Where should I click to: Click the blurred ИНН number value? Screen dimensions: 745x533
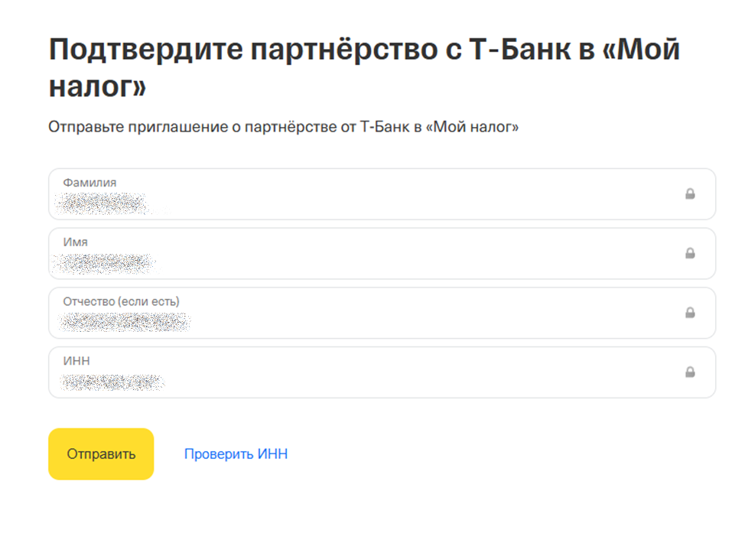pos(112,382)
